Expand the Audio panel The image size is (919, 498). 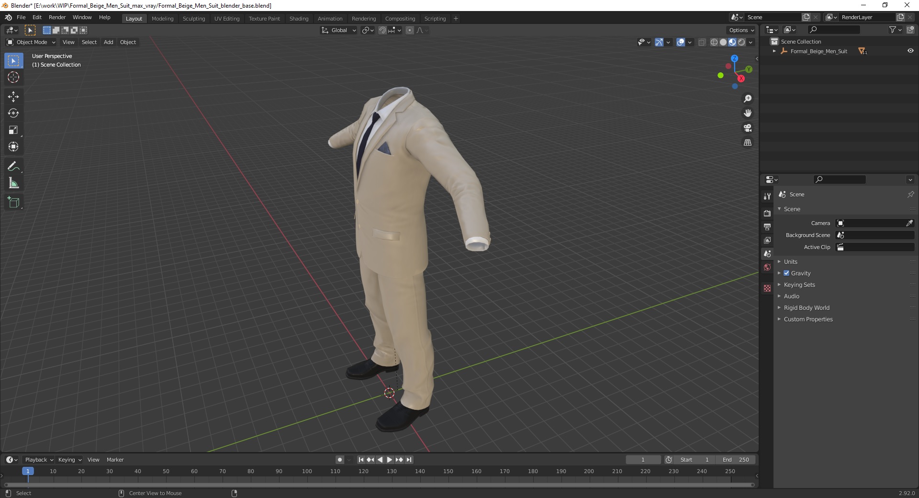(x=791, y=296)
